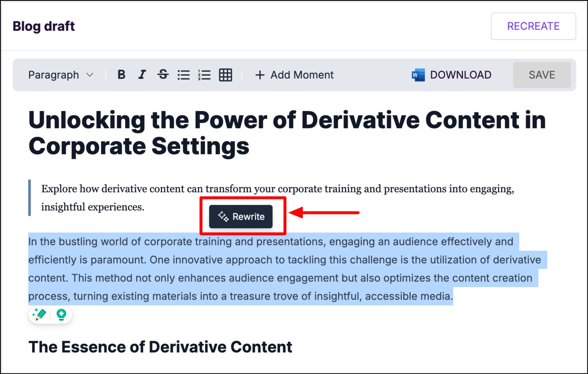Apply strikethrough formatting
Viewport: 588px width, 374px height.
click(x=163, y=75)
